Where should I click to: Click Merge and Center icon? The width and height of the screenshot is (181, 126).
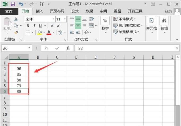91,26
